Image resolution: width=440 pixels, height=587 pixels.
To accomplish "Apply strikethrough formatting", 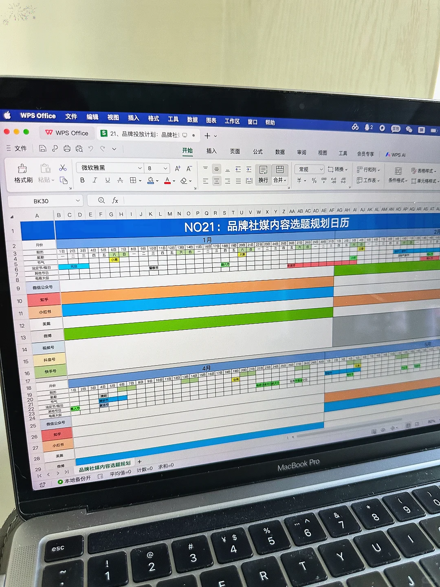I will [120, 180].
